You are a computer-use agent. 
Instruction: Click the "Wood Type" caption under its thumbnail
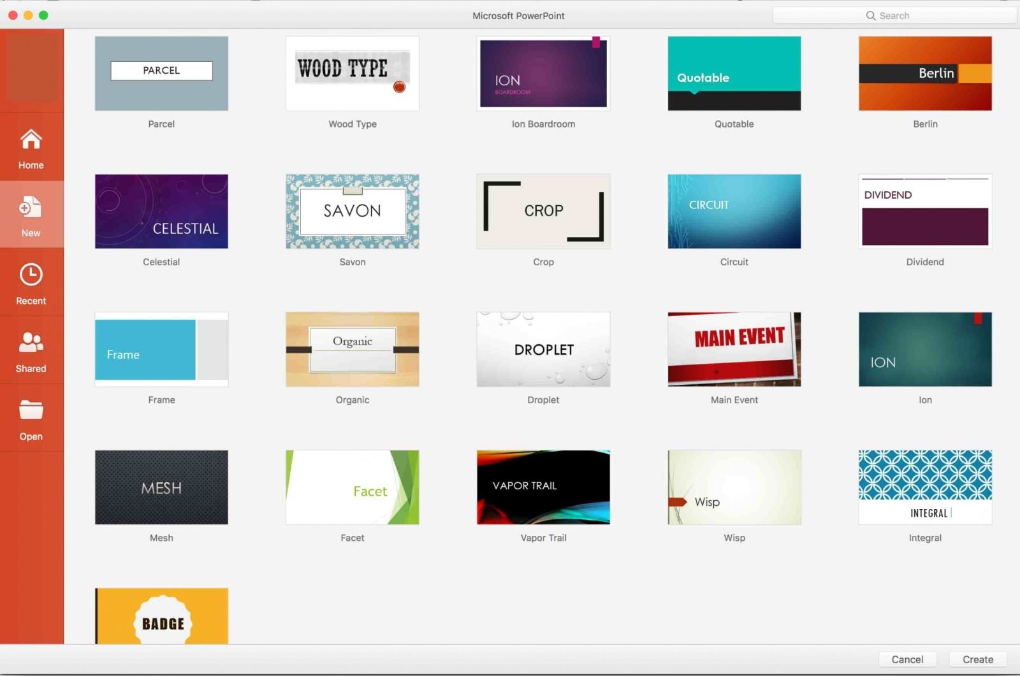[x=353, y=124]
